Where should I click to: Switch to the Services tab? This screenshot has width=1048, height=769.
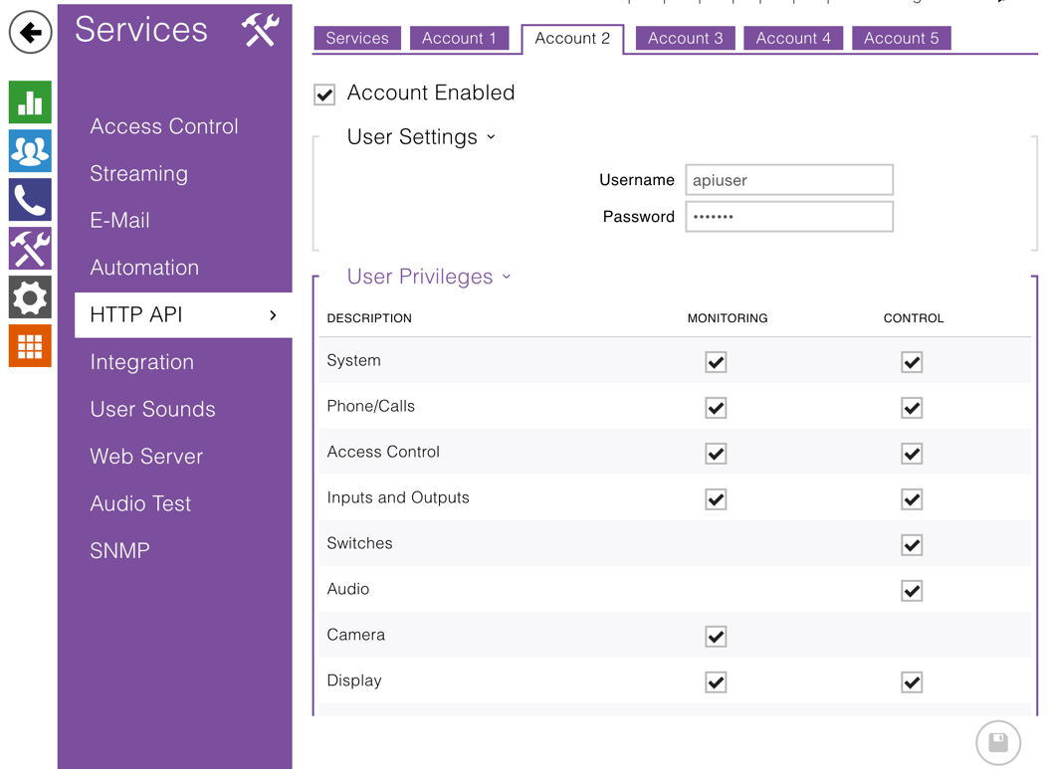click(x=357, y=39)
